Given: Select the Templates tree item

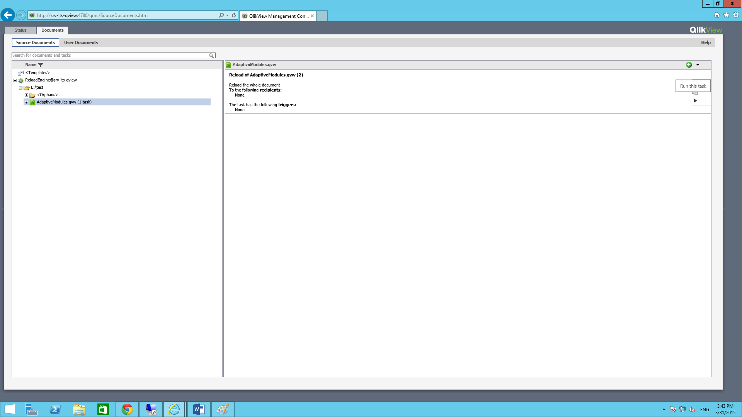Looking at the screenshot, I should [x=37, y=73].
